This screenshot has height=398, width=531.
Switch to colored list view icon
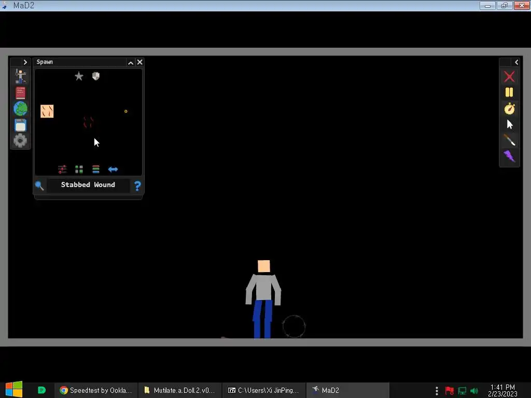[x=96, y=169]
